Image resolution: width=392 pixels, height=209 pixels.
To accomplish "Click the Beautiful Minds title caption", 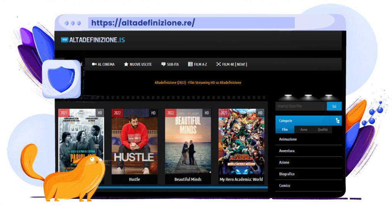I will tap(188, 179).
